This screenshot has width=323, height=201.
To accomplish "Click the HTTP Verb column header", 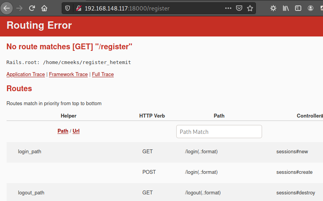I will pyautogui.click(x=152, y=116).
